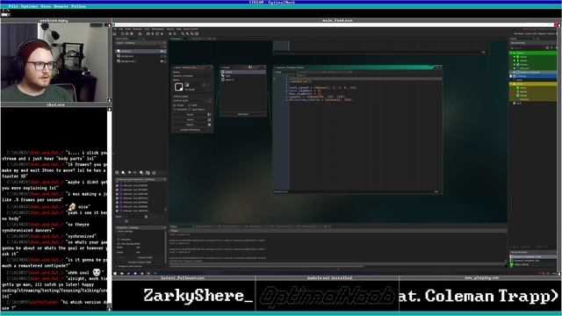Click the Zoom Out magnifier icon
This screenshot has width=562, height=316.
183,33
